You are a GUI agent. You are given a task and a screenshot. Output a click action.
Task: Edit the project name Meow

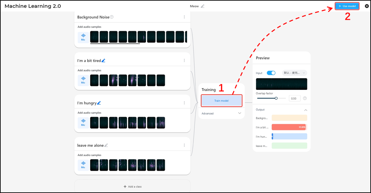click(x=203, y=6)
